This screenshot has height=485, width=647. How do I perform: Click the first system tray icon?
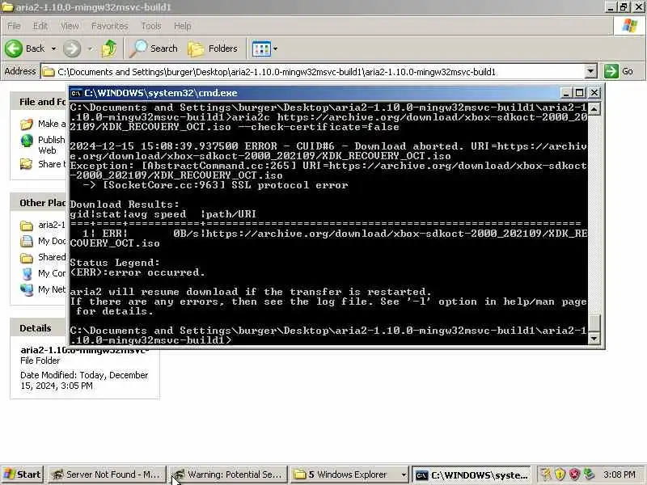[545, 474]
